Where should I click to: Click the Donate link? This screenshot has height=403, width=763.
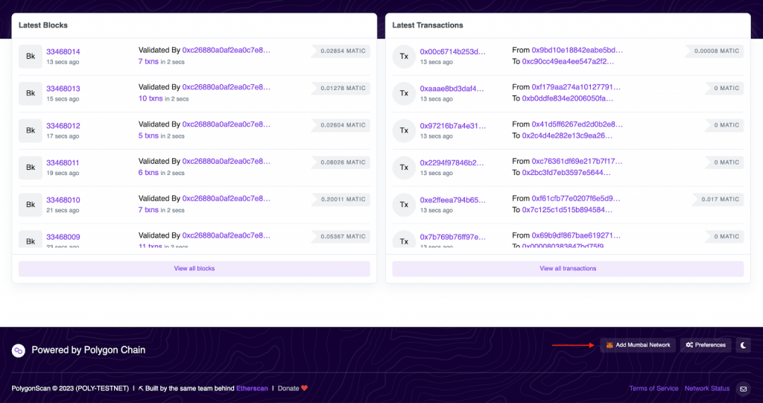click(288, 388)
